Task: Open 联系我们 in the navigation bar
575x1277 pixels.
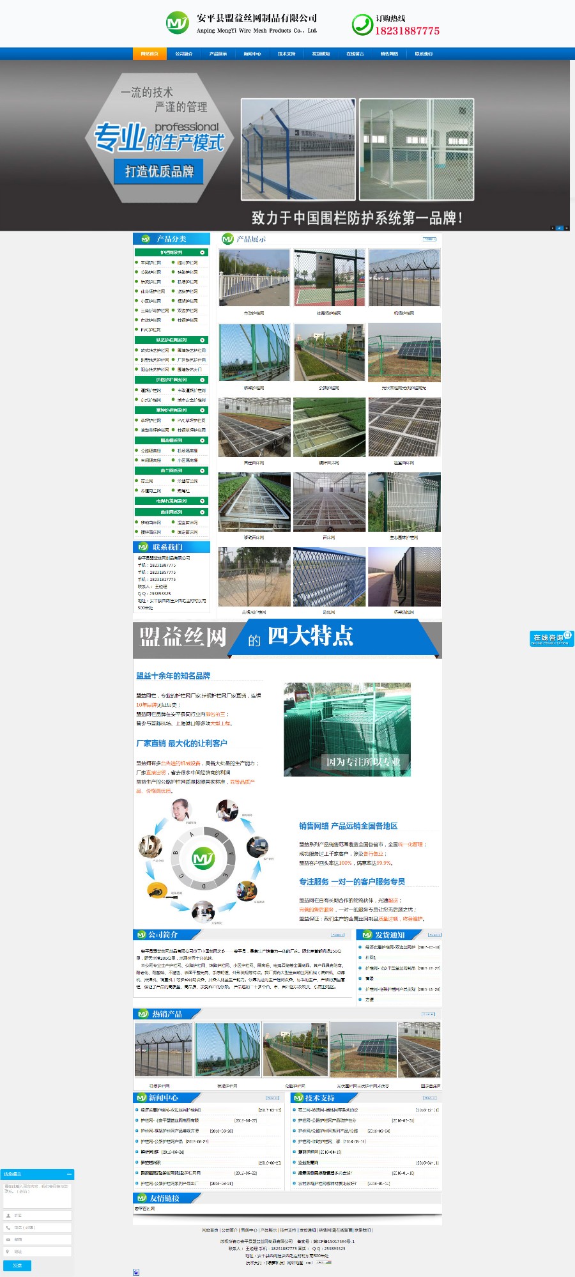Action: click(x=424, y=54)
